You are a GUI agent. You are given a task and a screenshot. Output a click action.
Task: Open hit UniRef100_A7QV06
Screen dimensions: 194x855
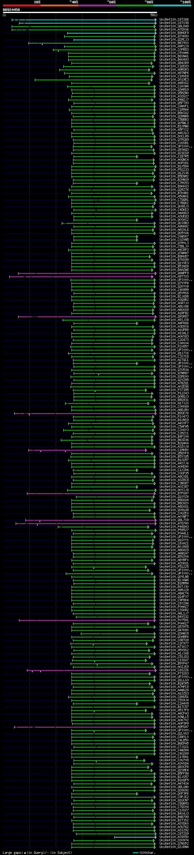pos(174,29)
